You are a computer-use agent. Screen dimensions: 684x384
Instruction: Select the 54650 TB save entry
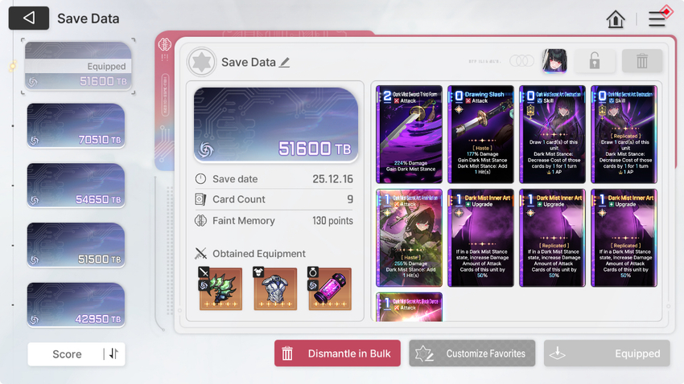click(x=76, y=186)
